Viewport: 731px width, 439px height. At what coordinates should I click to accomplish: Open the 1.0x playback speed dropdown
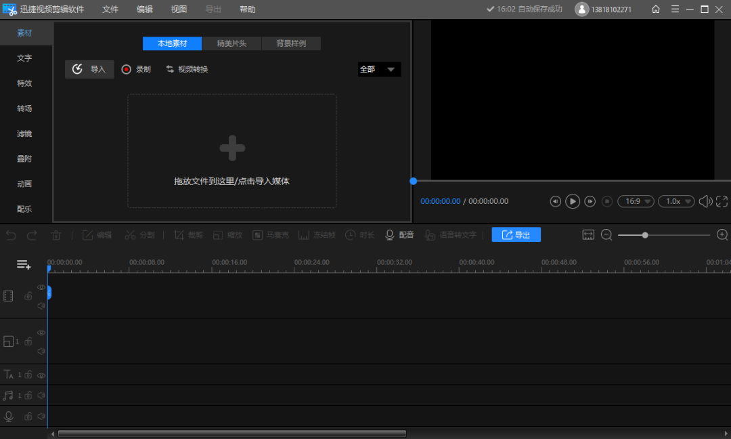(x=675, y=201)
